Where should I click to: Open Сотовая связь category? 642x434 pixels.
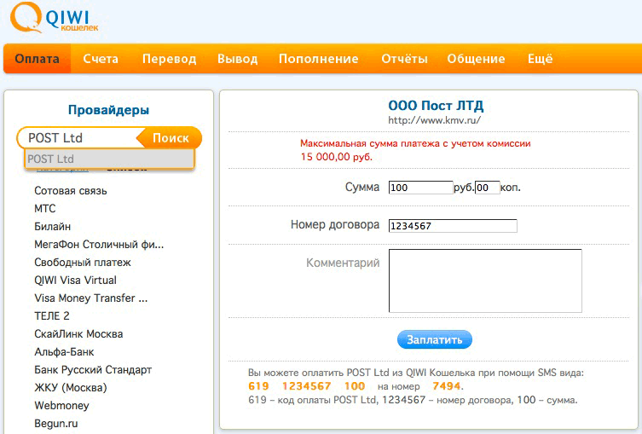[x=71, y=191]
